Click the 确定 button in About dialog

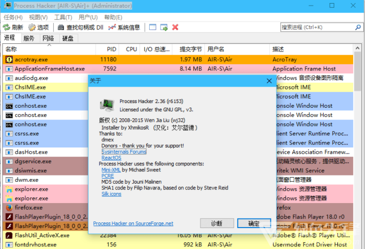pos(254,223)
